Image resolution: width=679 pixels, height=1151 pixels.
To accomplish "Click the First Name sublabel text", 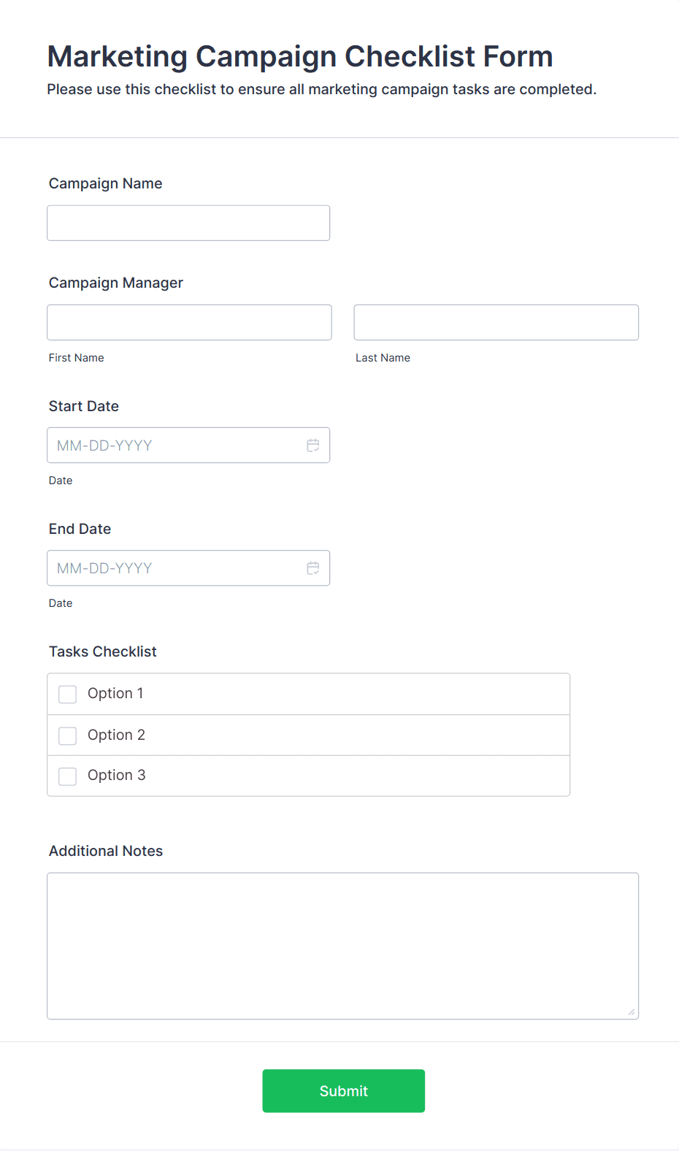I will pyautogui.click(x=77, y=358).
